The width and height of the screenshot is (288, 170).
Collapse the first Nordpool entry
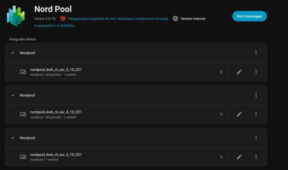[x=13, y=53]
